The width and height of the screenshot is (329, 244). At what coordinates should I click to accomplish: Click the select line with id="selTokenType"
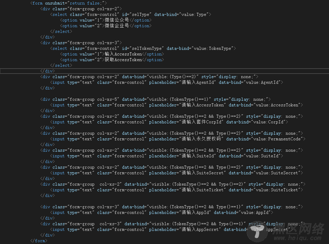pyautogui.click(x=143, y=48)
